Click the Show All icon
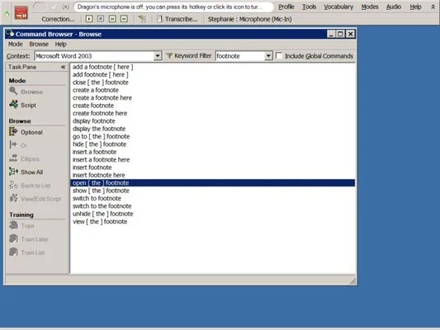 click(x=13, y=172)
